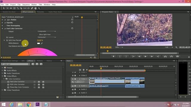Screen dimensions: 191x107
Task: Click Mark Out in Program monitor
Action: click(126, 56)
